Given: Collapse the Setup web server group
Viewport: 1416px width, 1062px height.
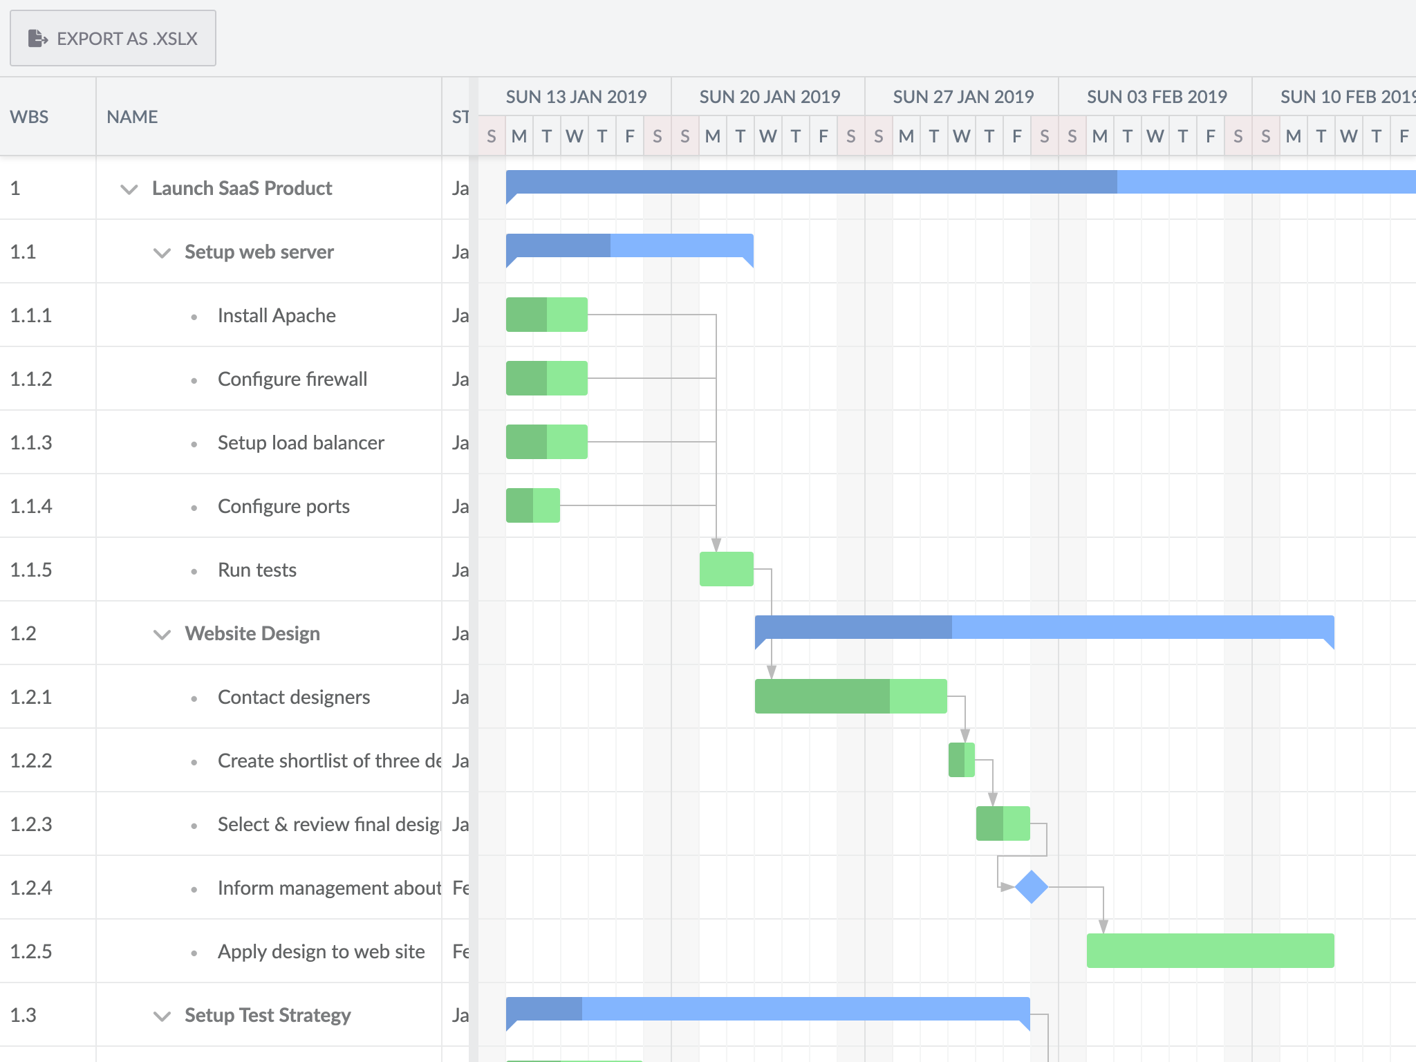Looking at the screenshot, I should coord(160,252).
